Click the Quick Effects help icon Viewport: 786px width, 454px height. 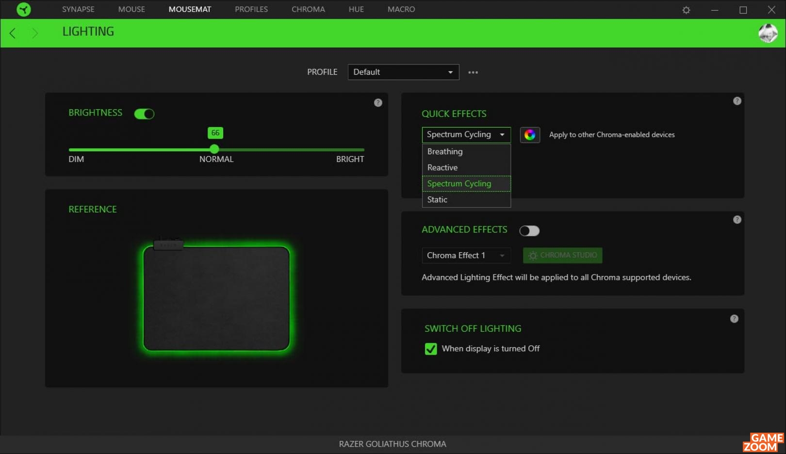tap(737, 101)
